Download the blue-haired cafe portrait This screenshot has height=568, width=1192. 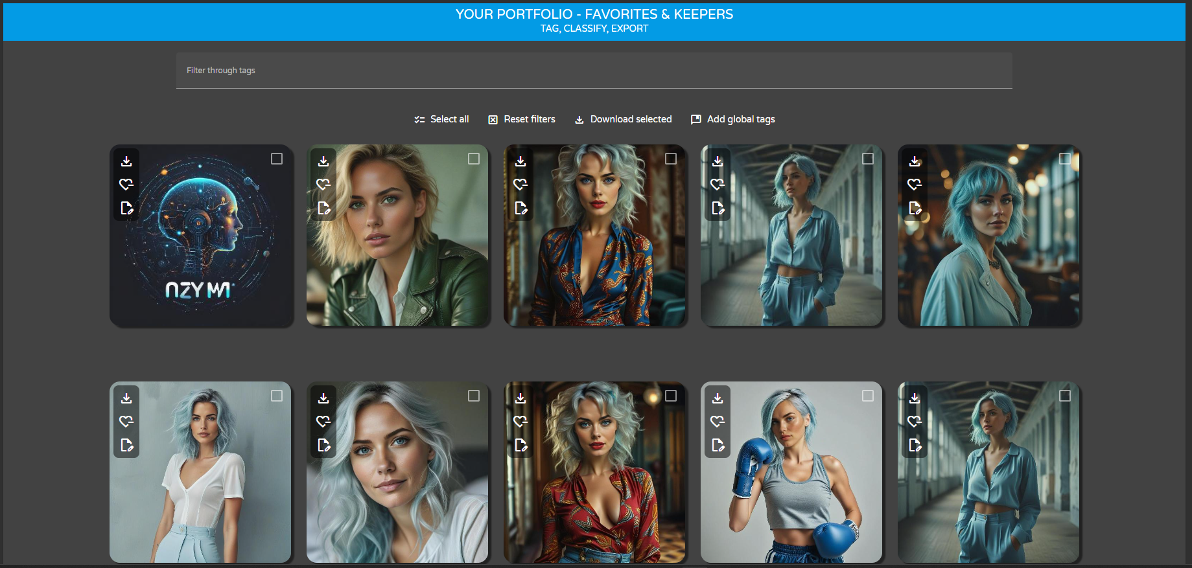[915, 161]
